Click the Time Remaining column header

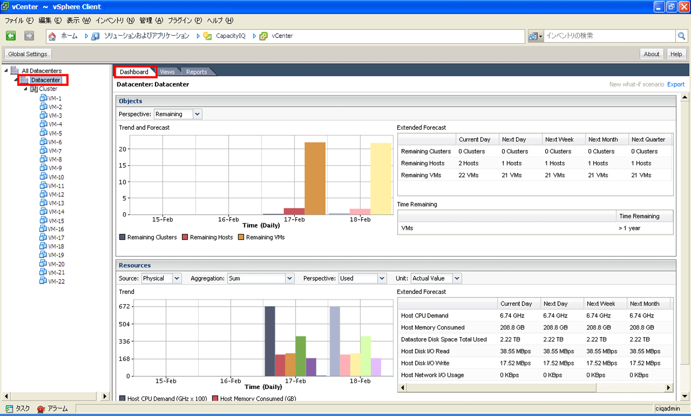click(x=644, y=216)
